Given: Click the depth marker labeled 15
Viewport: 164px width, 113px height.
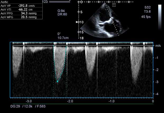Looking at the screenshot, I should tap(81, 32).
